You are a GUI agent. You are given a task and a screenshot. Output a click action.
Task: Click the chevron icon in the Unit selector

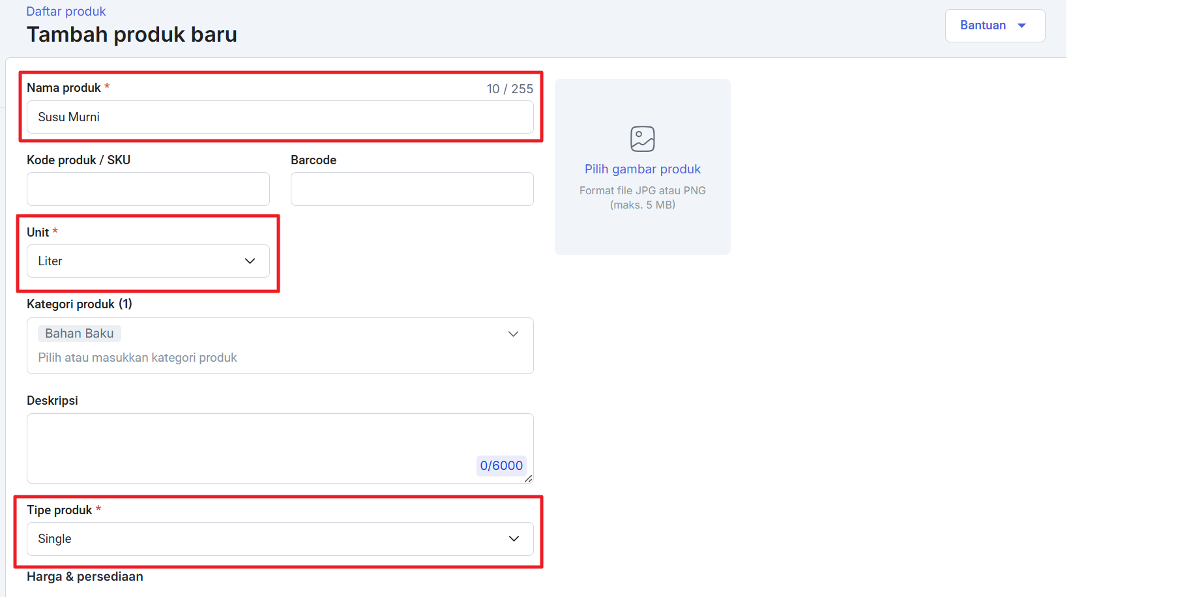coord(250,261)
